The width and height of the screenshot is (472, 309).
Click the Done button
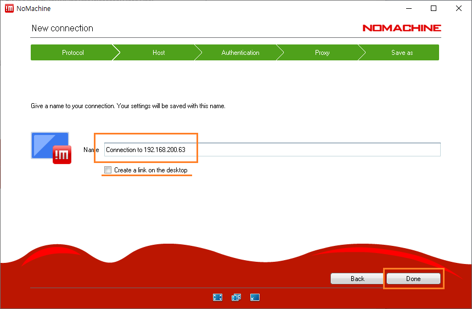point(413,279)
